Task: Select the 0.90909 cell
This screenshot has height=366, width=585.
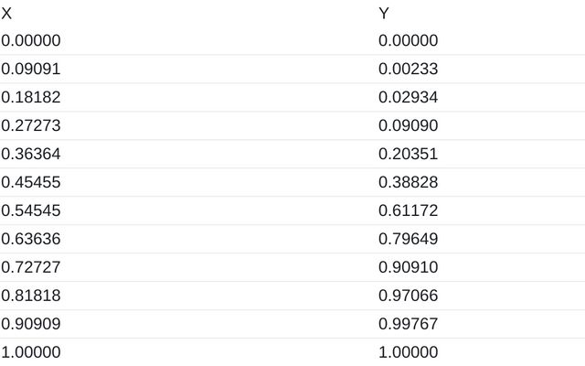Action: pos(31,324)
